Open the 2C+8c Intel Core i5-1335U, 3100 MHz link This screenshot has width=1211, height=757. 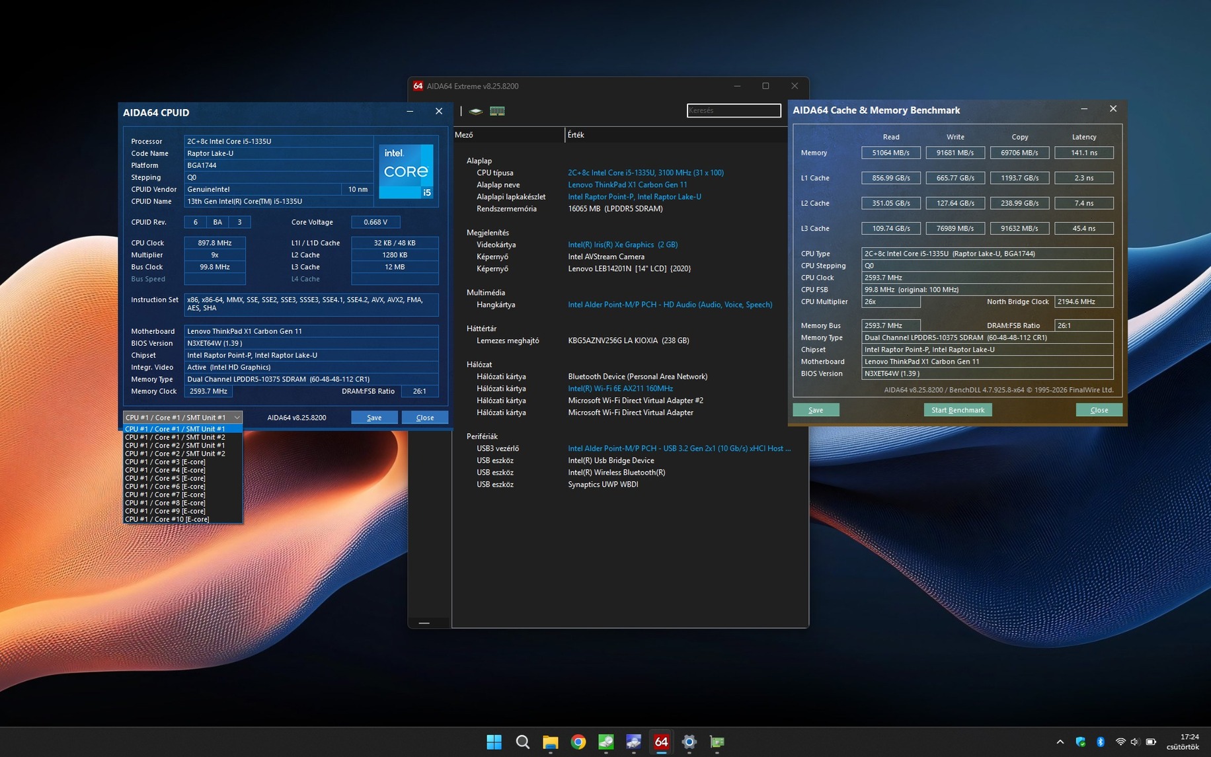point(646,173)
